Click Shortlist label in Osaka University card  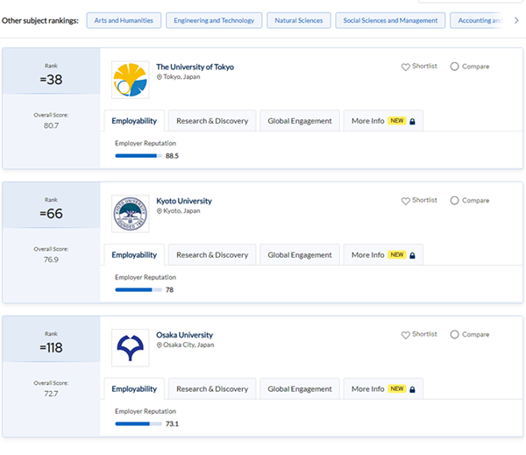point(424,334)
